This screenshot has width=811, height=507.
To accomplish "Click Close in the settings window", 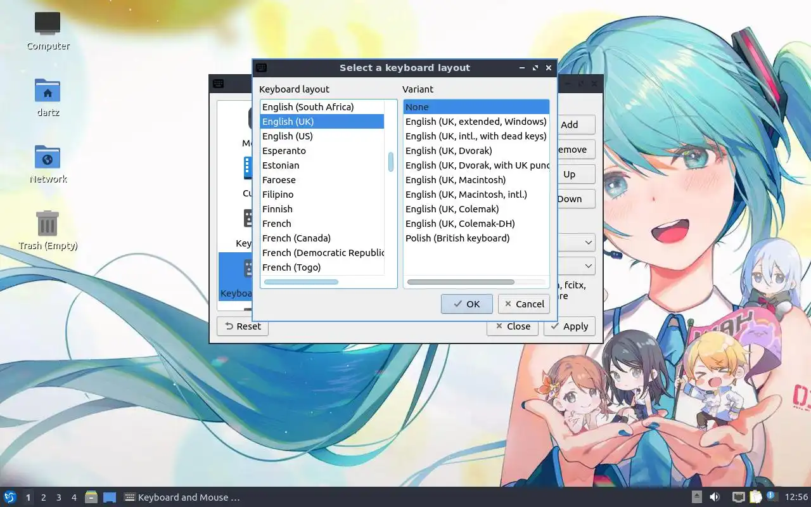I will [513, 326].
